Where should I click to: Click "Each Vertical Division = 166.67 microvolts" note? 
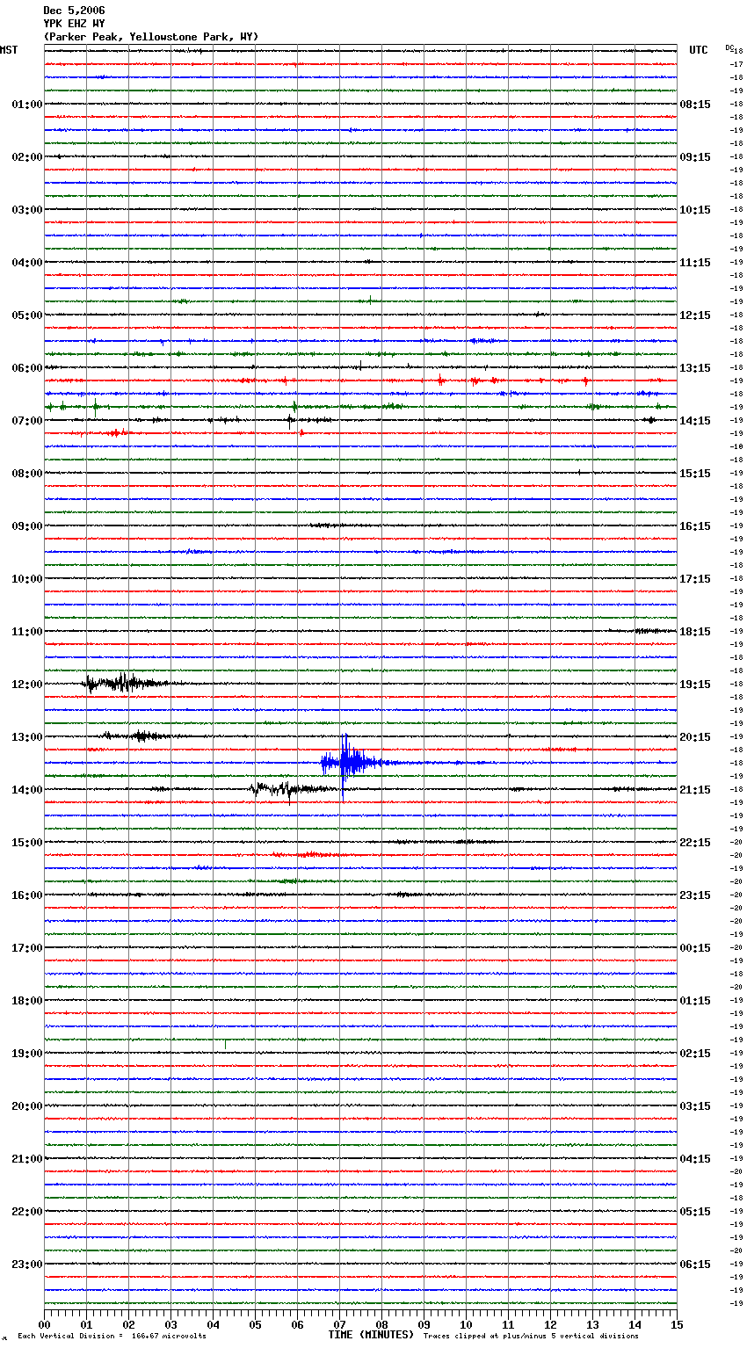(112, 1337)
